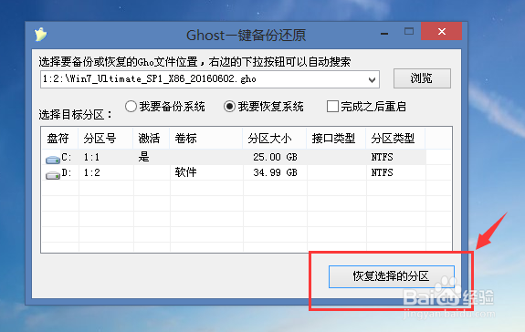The height and width of the screenshot is (332, 525).
Task: Click the Ghost app icon in title bar
Action: click(x=40, y=35)
